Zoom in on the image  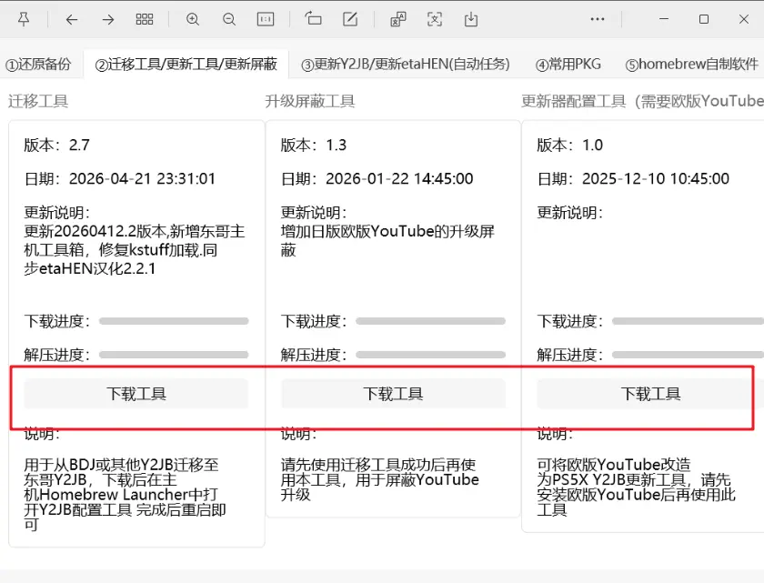click(x=193, y=19)
